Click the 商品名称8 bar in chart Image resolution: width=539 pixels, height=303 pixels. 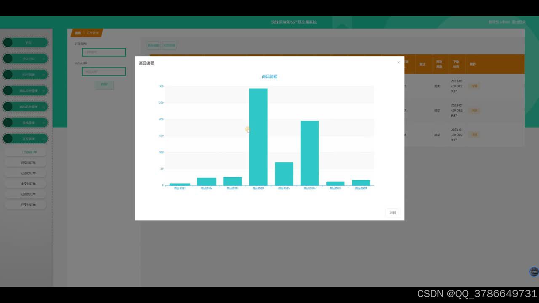coord(361,183)
